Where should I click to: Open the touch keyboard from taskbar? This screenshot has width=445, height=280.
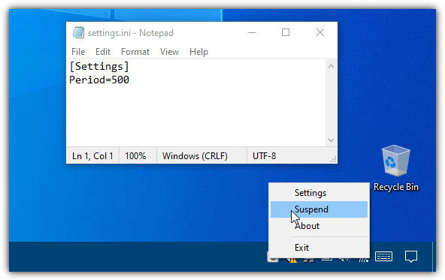[383, 257]
